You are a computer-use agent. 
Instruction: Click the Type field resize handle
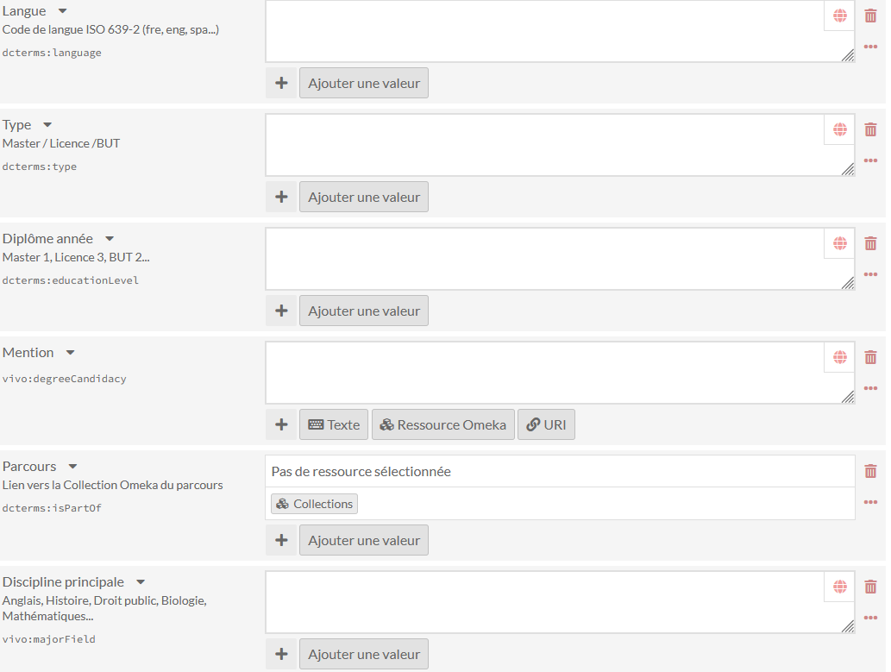(x=849, y=170)
